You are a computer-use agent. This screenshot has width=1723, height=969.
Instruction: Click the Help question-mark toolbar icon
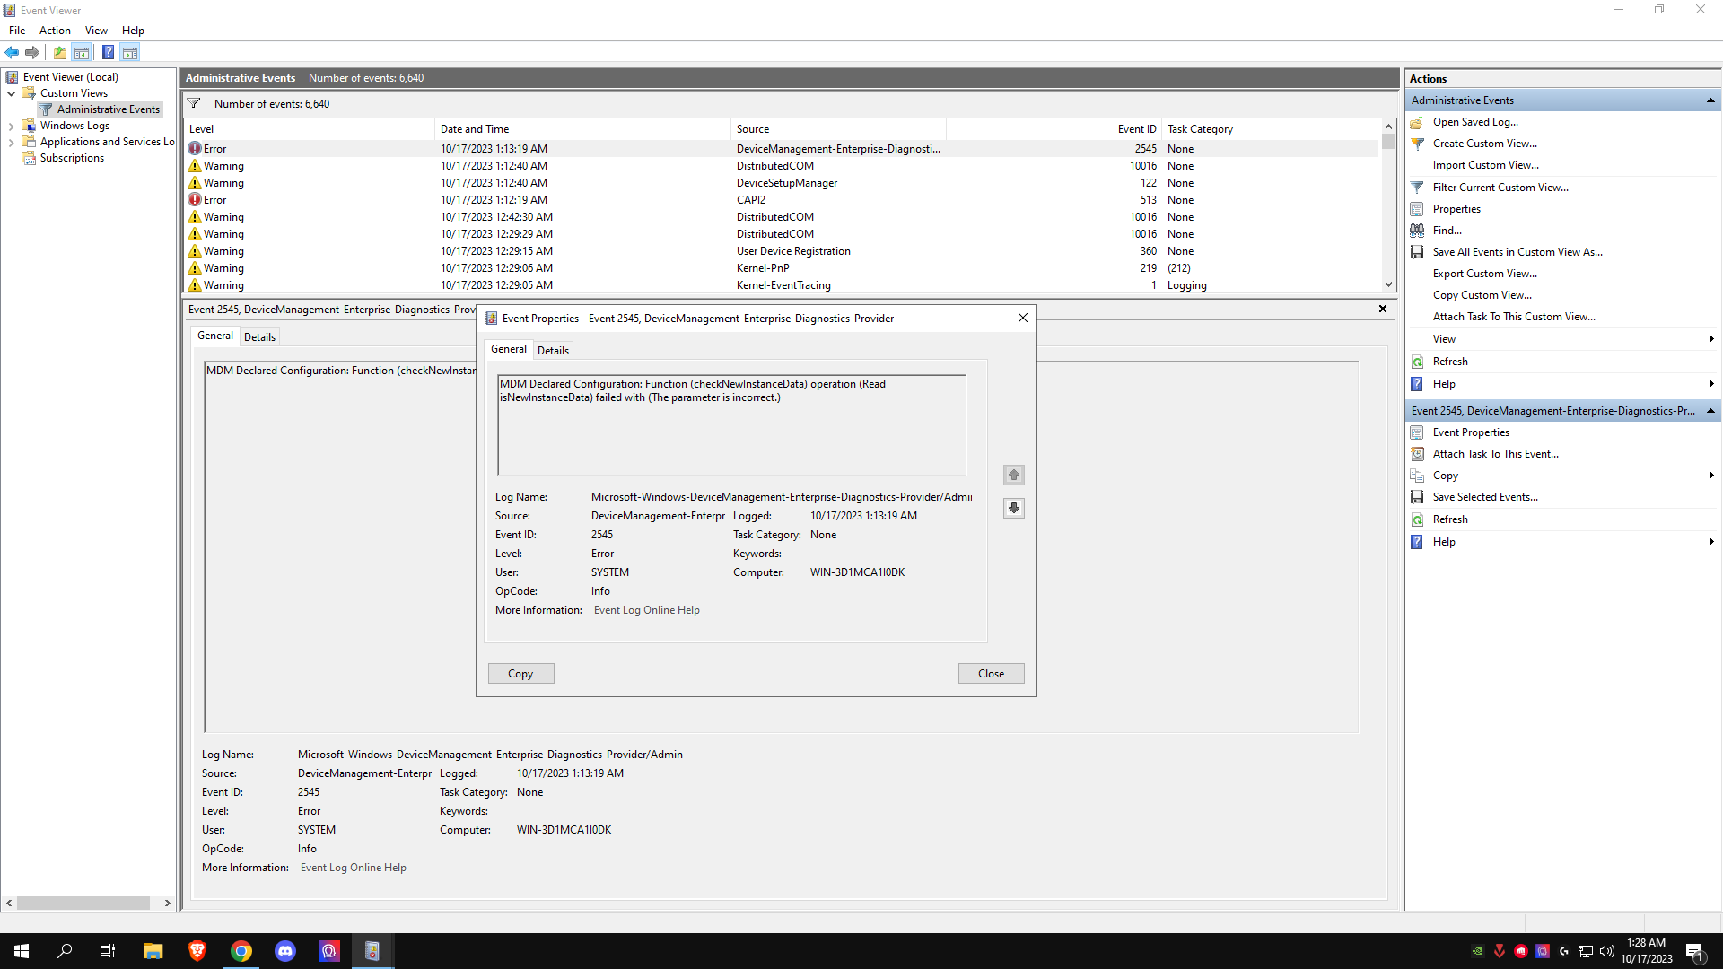(108, 52)
